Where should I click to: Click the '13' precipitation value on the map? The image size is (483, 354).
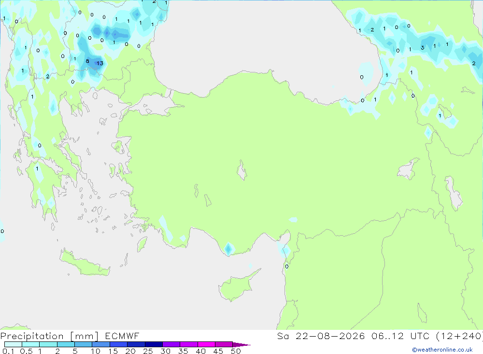pyautogui.click(x=100, y=63)
